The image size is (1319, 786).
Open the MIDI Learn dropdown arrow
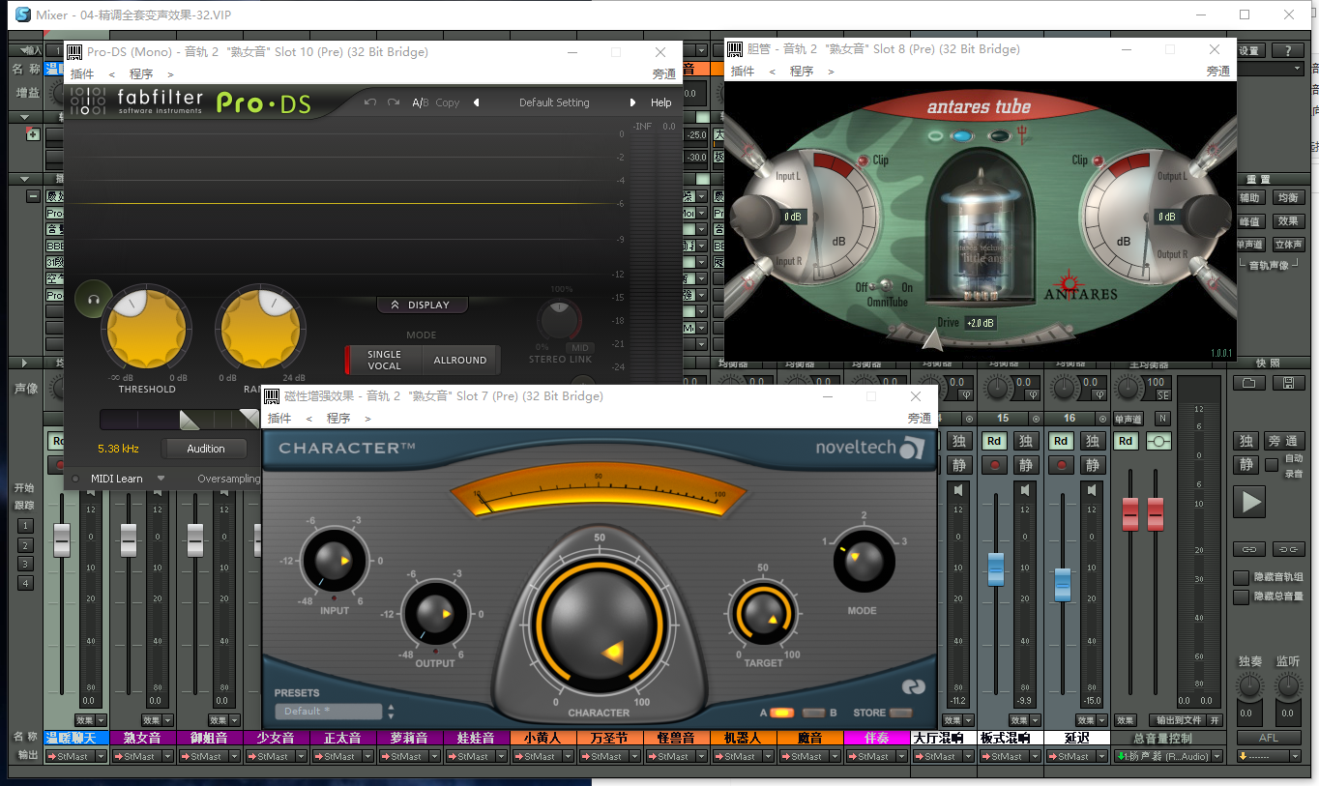161,479
